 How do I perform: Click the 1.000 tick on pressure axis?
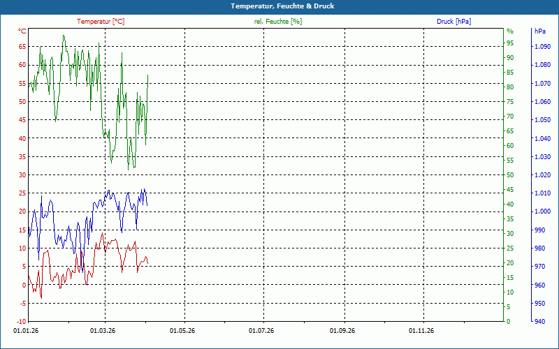pos(542,211)
